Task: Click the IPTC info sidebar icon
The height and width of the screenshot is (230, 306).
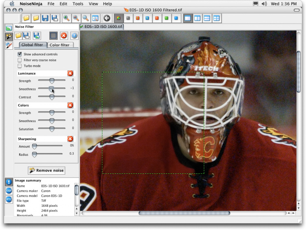Action: coord(9,199)
